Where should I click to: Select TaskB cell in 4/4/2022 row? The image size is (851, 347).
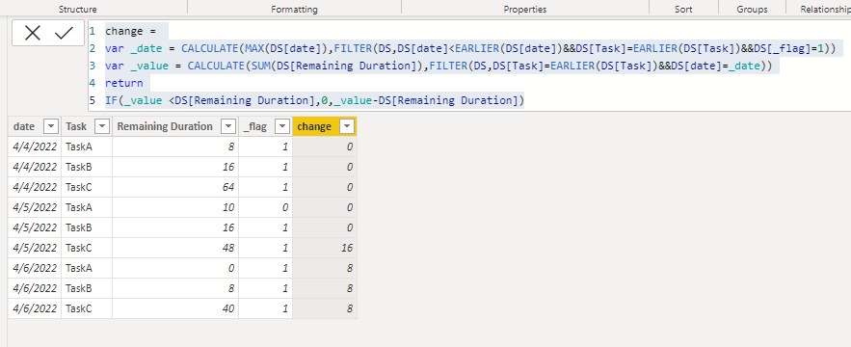point(87,167)
